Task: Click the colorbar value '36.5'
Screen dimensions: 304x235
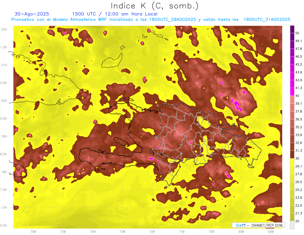Action: (299, 119)
